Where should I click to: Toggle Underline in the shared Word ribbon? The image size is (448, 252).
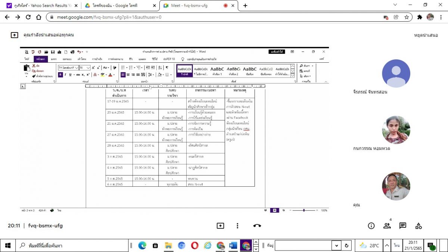pyautogui.click(x=70, y=75)
